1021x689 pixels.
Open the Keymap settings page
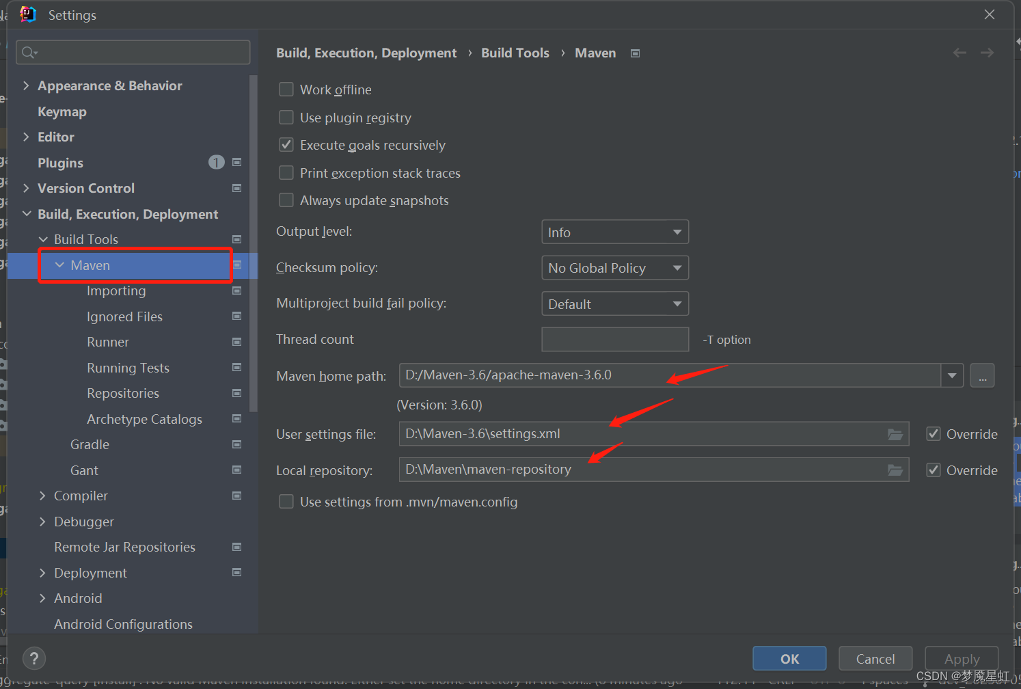click(62, 111)
